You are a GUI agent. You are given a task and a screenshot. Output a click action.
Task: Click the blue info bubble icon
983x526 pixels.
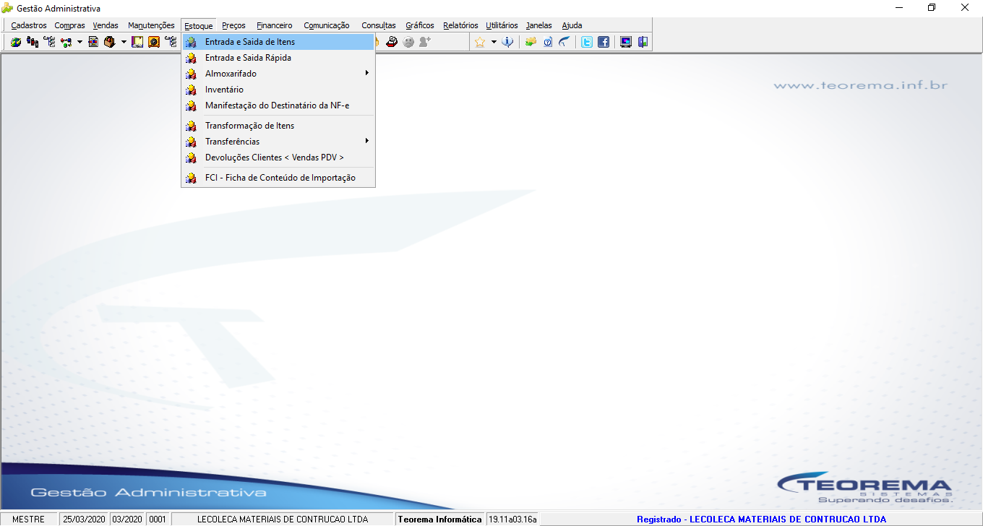[507, 42]
